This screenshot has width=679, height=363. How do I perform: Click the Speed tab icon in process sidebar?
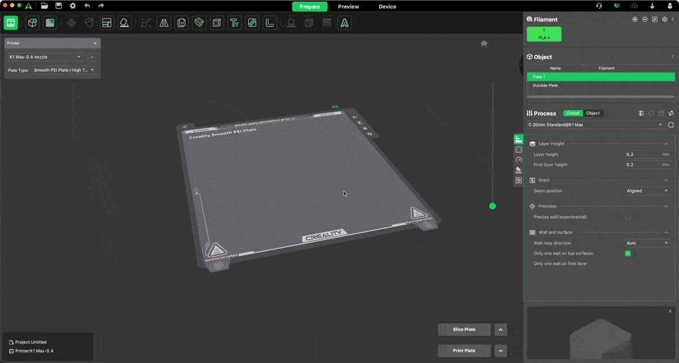[x=518, y=160]
